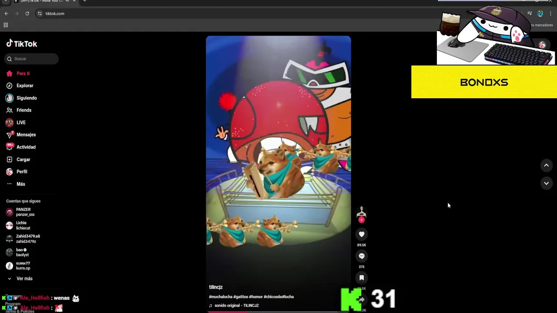Open browser profile avatar icon
Image resolution: width=557 pixels, height=313 pixels.
pos(540,13)
